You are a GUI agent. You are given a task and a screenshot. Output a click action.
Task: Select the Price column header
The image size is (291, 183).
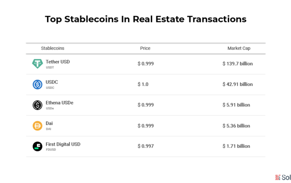click(x=145, y=48)
